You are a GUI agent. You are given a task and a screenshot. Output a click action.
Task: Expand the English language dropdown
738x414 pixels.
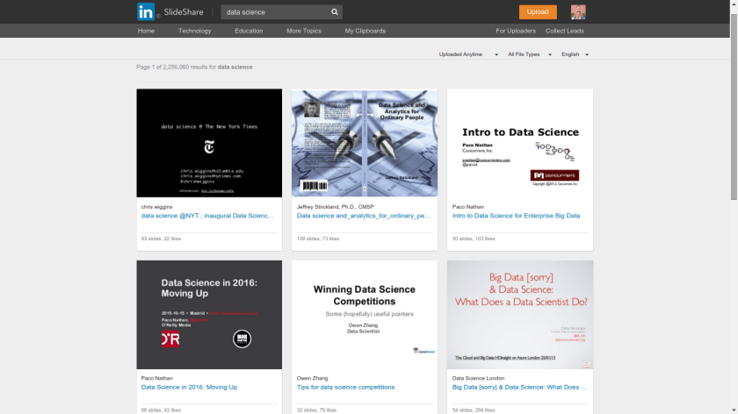(575, 54)
